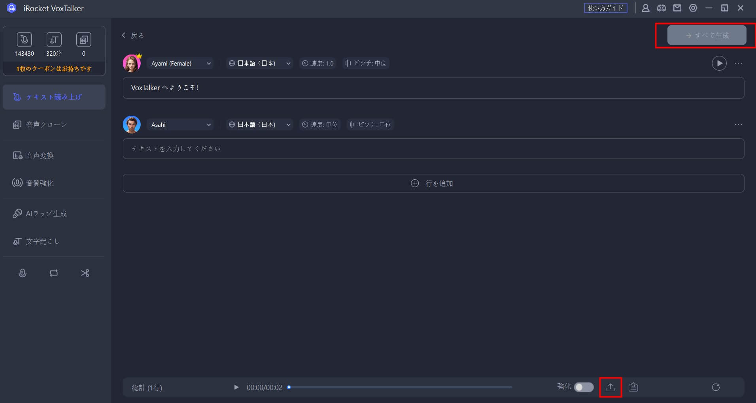Click the テキストを入力してください input field

(x=433, y=149)
